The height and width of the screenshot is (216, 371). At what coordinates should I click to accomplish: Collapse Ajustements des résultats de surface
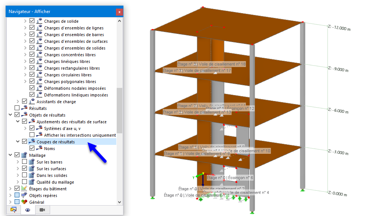tap(18, 121)
